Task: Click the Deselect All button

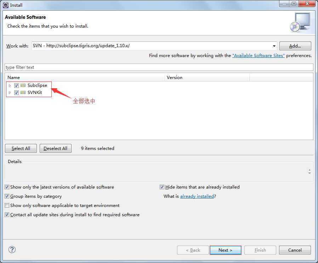Action: [x=56, y=149]
